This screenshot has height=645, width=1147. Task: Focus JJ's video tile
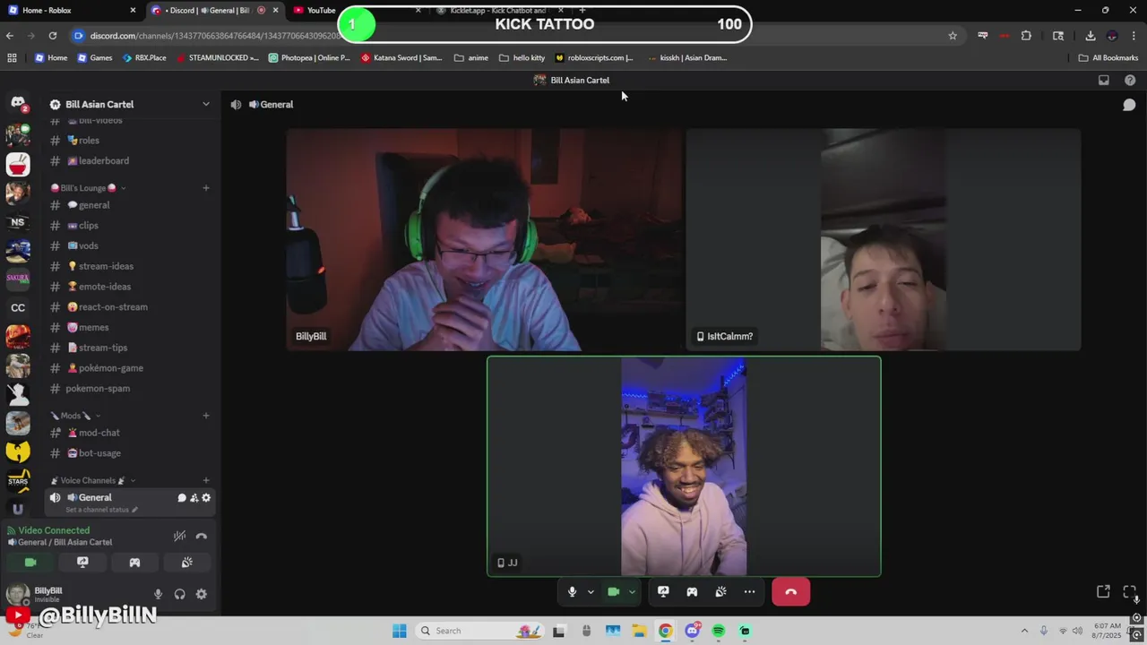pyautogui.click(x=684, y=467)
